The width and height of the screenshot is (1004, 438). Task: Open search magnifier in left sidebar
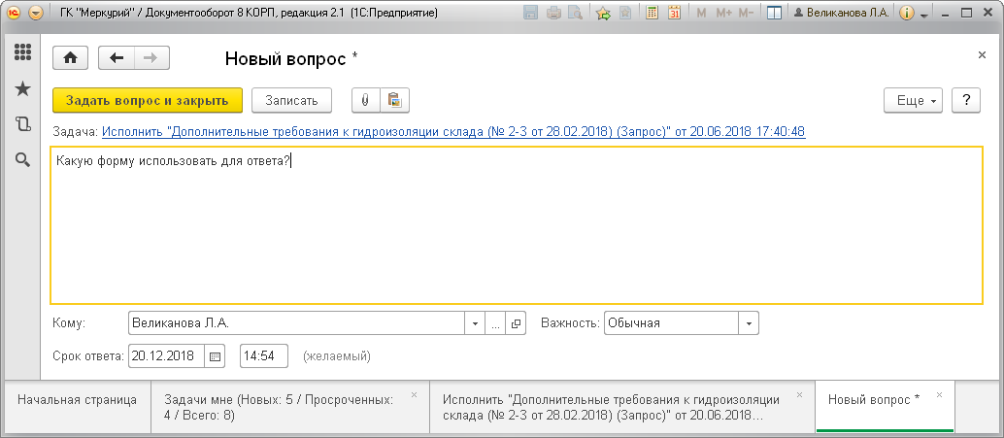click(x=23, y=160)
